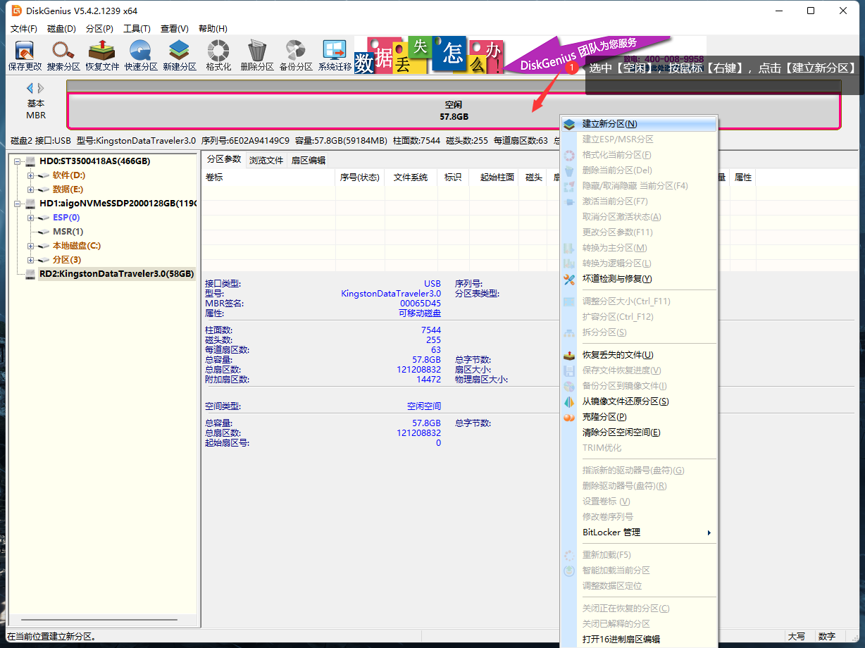Select RD2:KingstonDataTraveler3.0 in disk tree

point(116,274)
